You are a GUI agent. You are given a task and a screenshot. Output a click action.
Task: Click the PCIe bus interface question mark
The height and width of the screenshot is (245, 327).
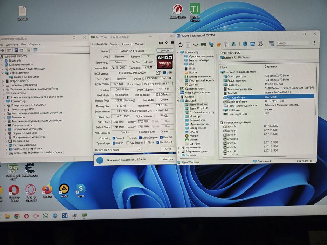pos(173,84)
